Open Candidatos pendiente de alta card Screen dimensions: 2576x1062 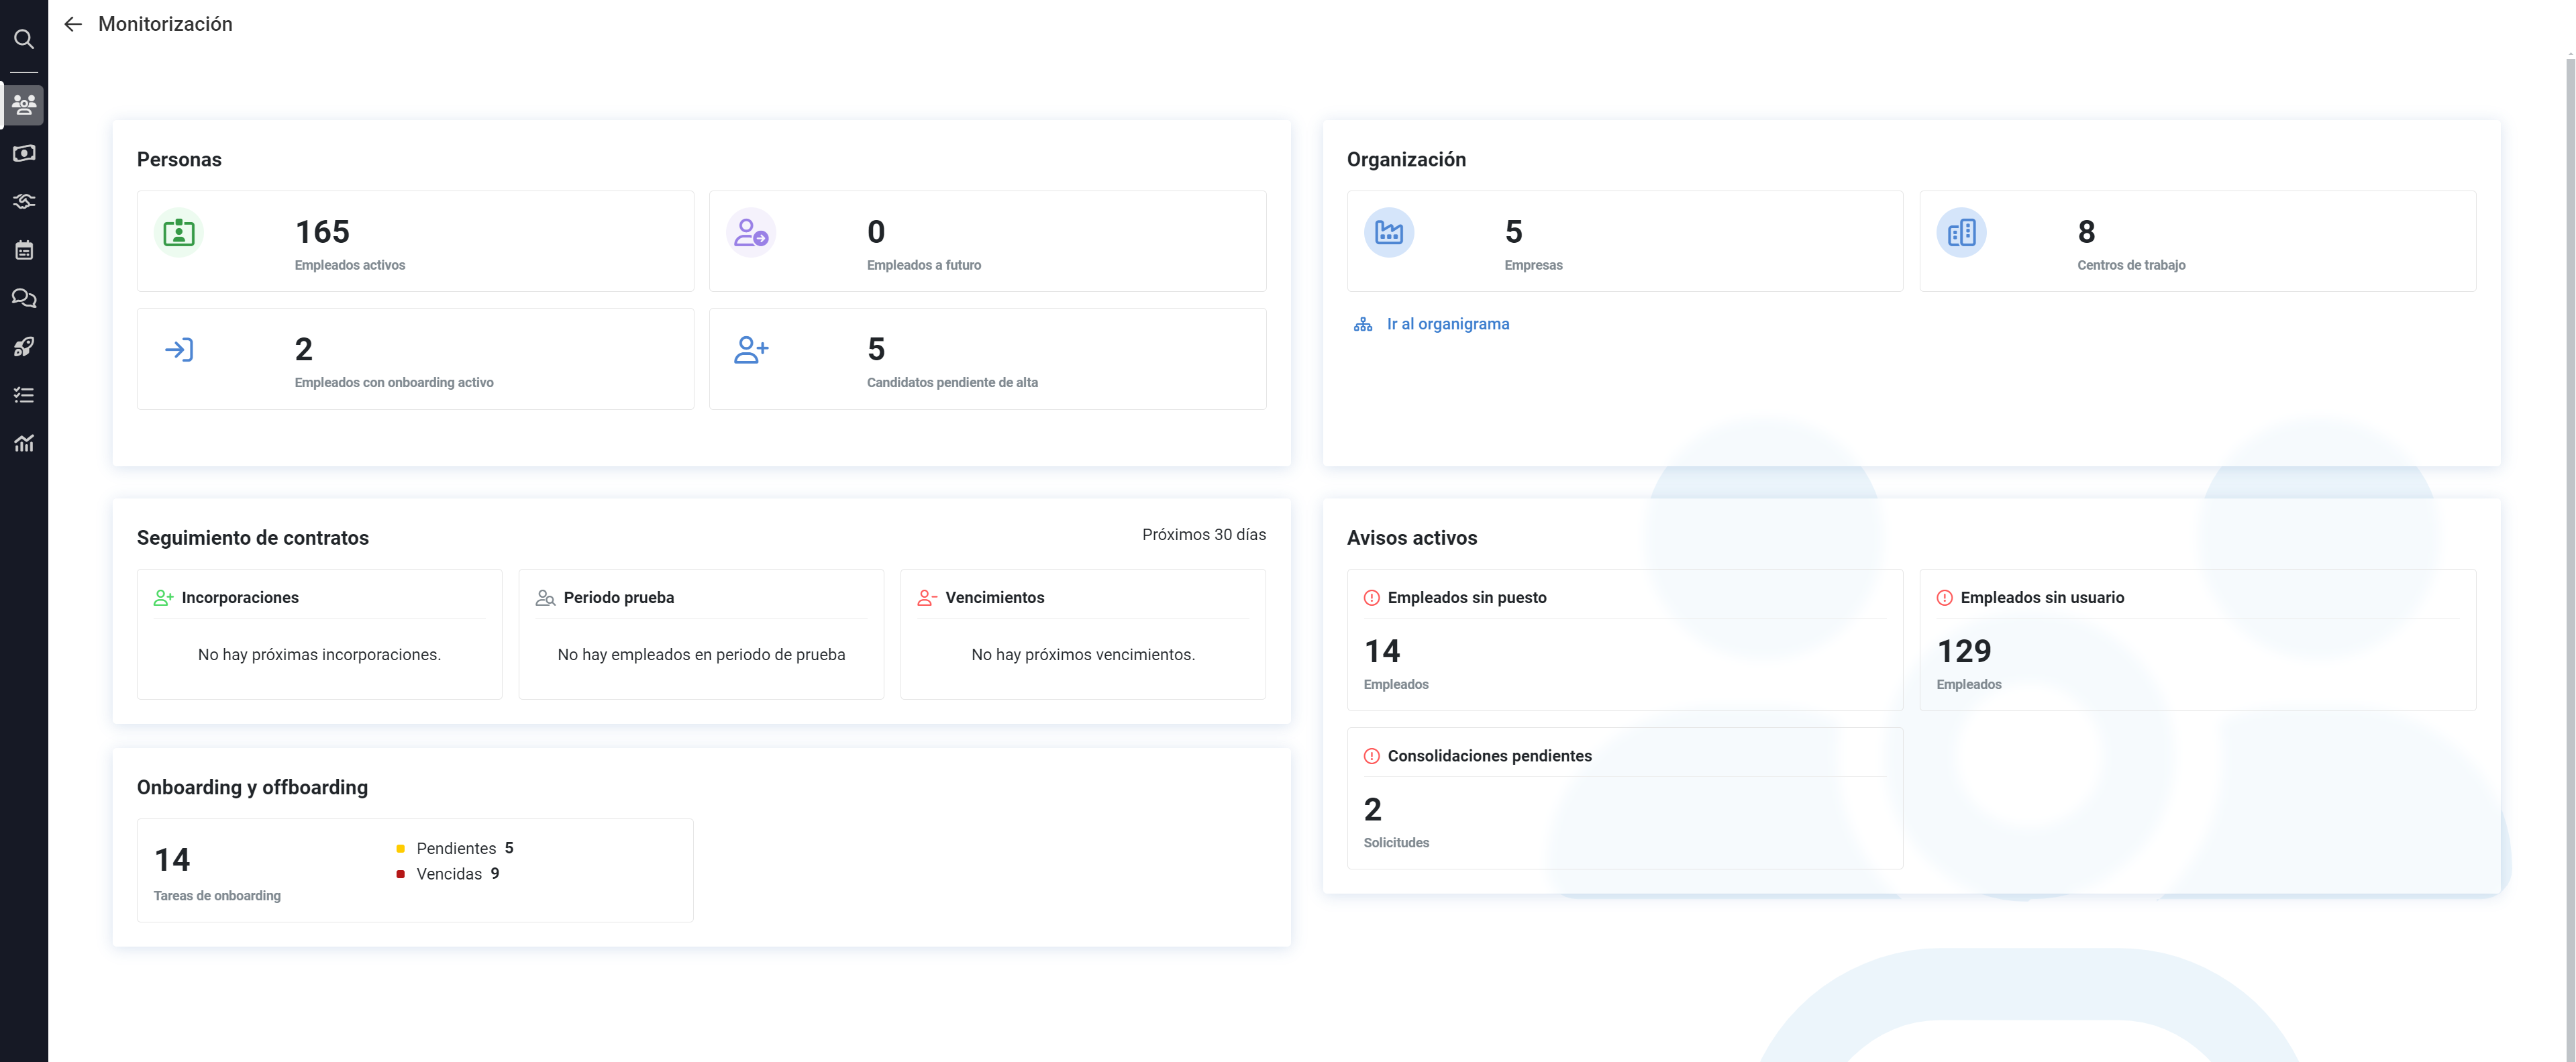click(987, 359)
